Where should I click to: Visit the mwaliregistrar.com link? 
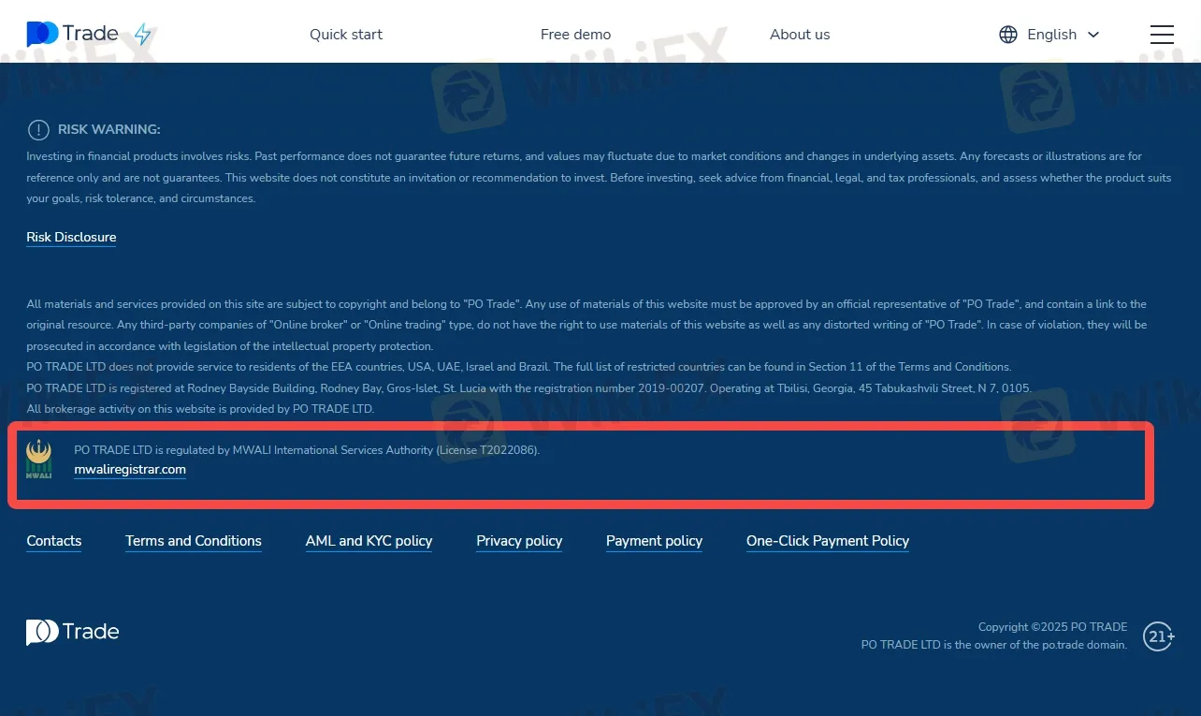click(x=130, y=470)
